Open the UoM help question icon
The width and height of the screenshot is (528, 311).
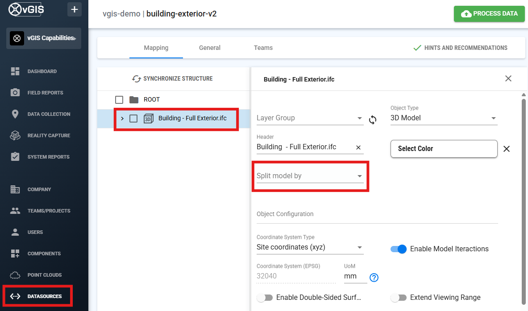coord(374,278)
